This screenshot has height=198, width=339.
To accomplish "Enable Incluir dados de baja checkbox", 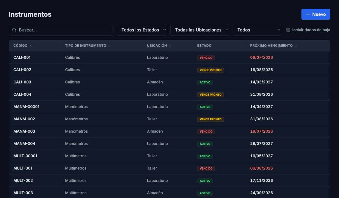I will (x=288, y=30).
